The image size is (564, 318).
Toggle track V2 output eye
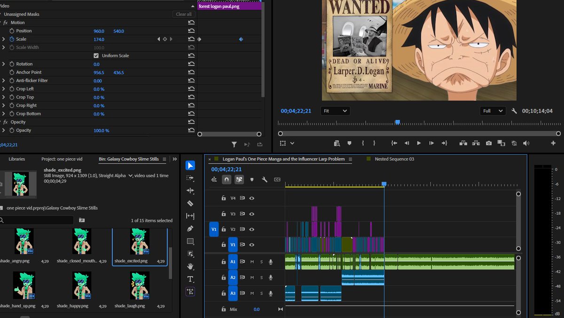click(x=252, y=229)
